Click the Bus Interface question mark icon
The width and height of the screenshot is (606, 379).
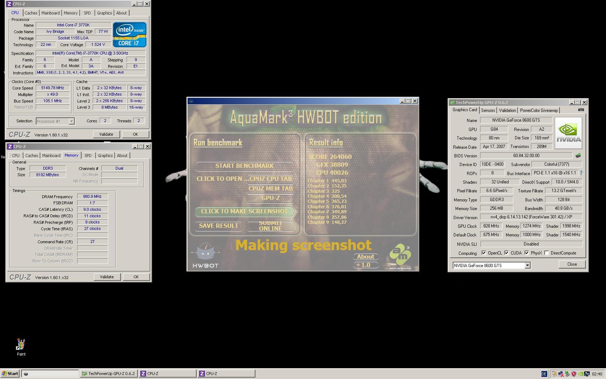[581, 173]
